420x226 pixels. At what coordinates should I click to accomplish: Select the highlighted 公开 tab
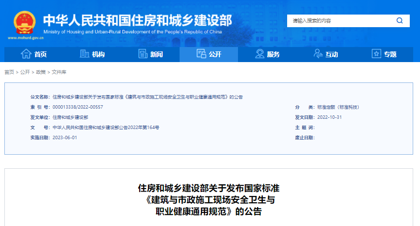(209, 54)
